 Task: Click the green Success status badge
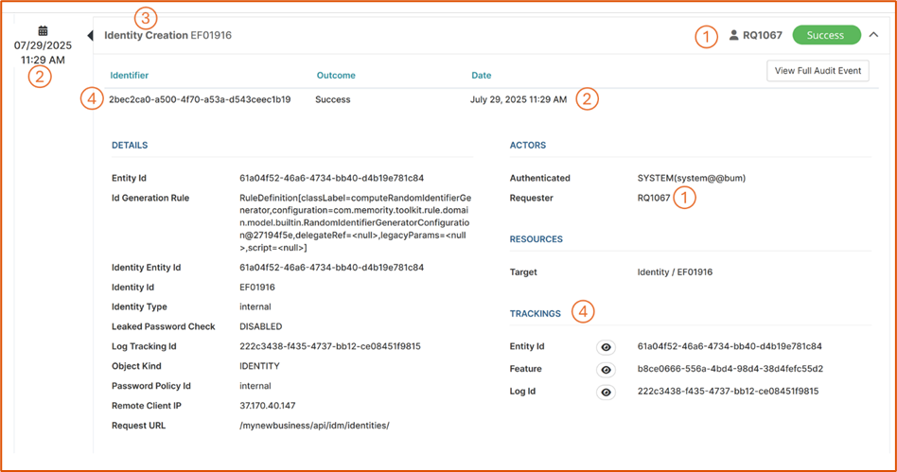tap(825, 35)
